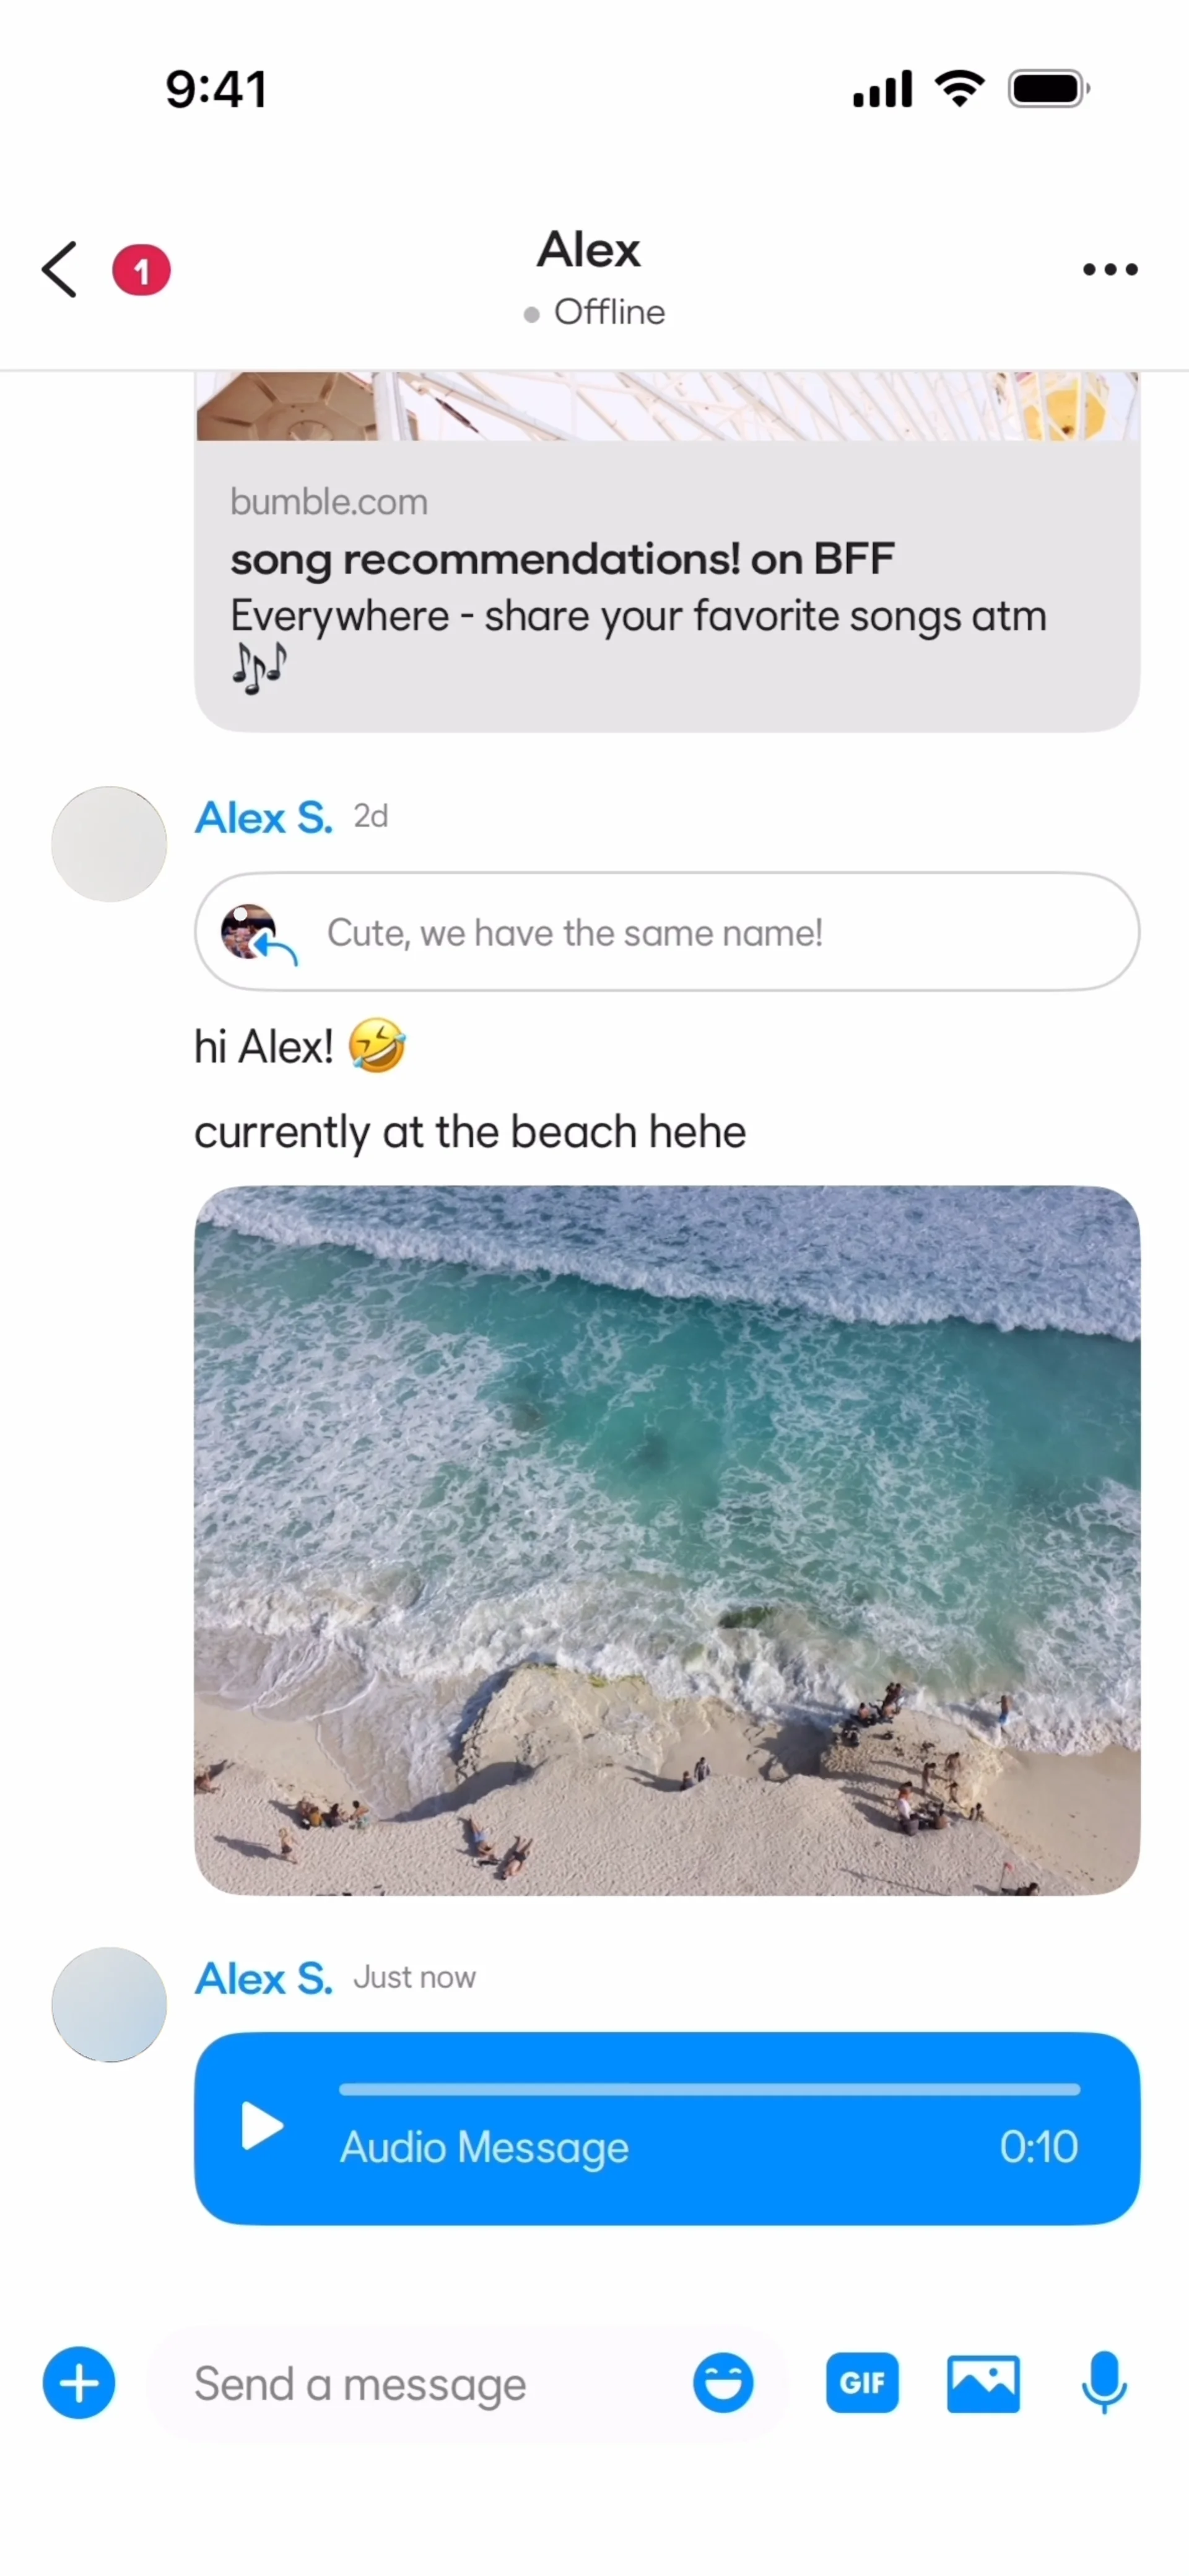Tap the Alex S. name with 2d timestamp
Screen dimensions: 1189x2576
coord(264,818)
